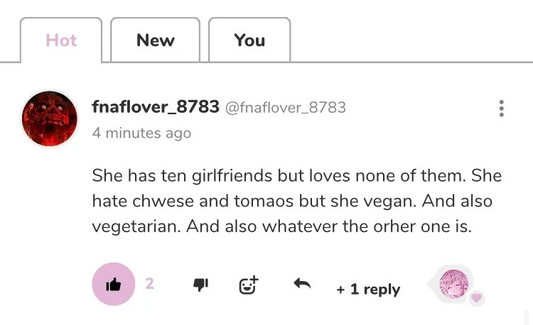Image resolution: width=533 pixels, height=325 pixels.
Task: Click the 4 minutes ago timestamp
Action: point(141,133)
